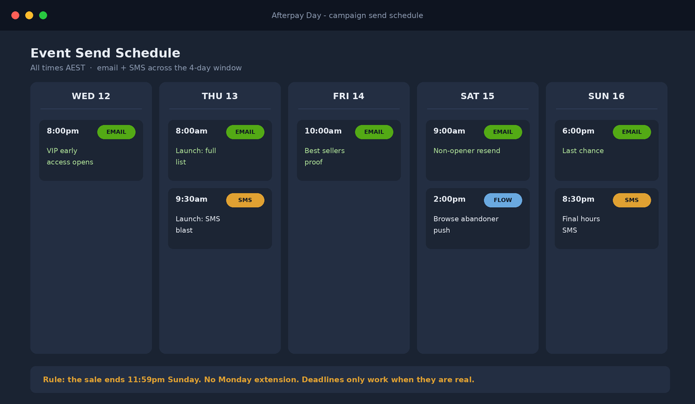Select the 2:00pm time label

pos(449,199)
